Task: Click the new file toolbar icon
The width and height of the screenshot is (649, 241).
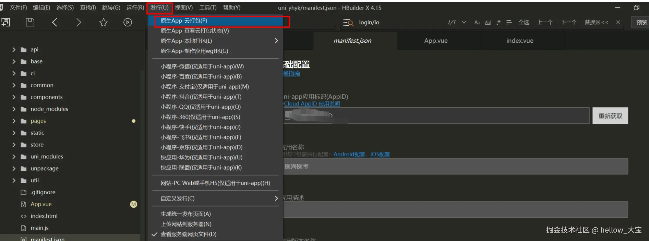Action: [6, 22]
